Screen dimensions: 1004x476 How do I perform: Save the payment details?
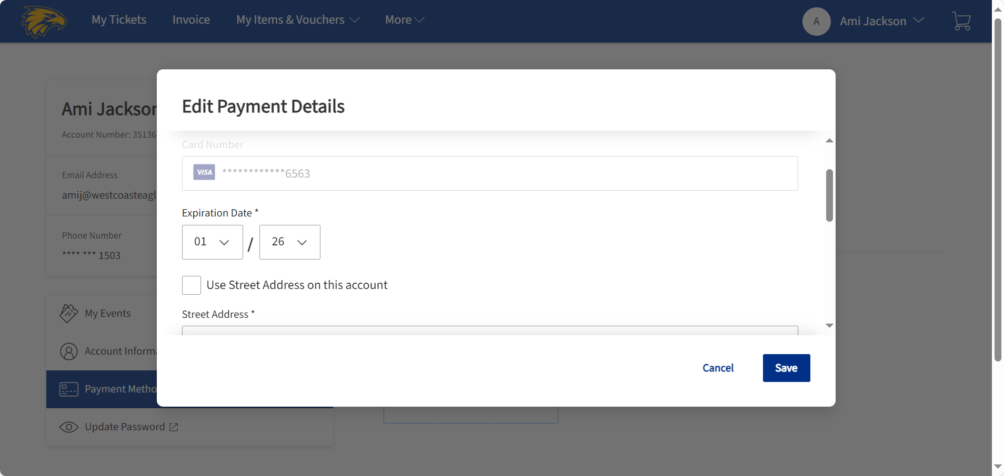(x=786, y=368)
